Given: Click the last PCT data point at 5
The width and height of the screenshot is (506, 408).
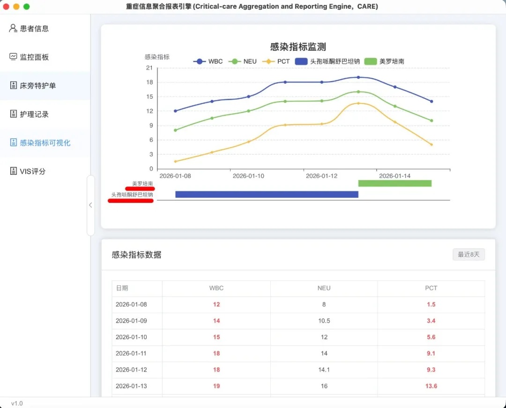Looking at the screenshot, I should (x=432, y=144).
